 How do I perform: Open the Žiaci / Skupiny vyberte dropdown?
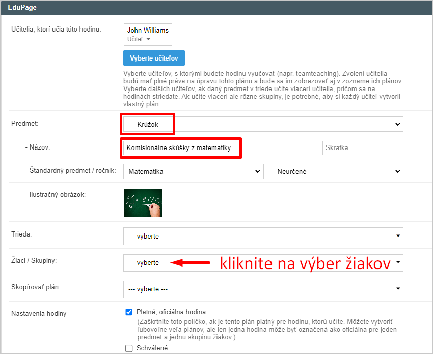pos(263,263)
